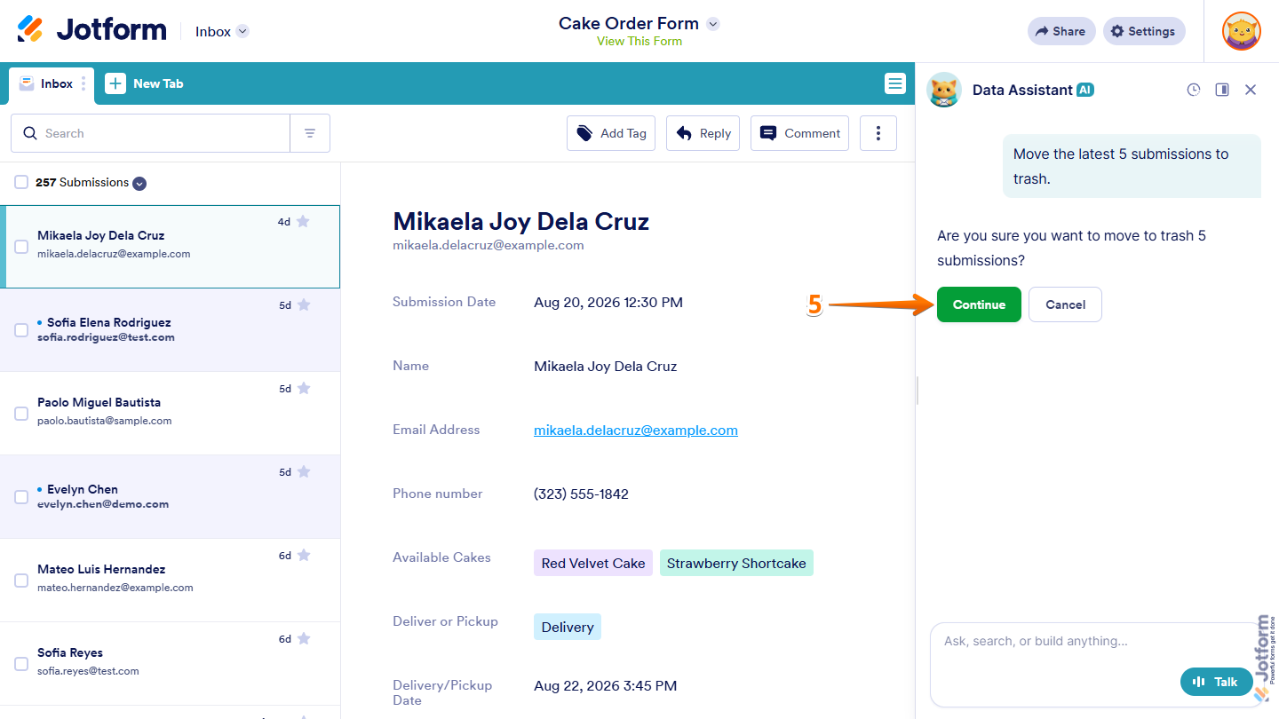Screen dimensions: 1279x719
Task: Click the AI badge next to Data Assistant
Action: (1085, 90)
